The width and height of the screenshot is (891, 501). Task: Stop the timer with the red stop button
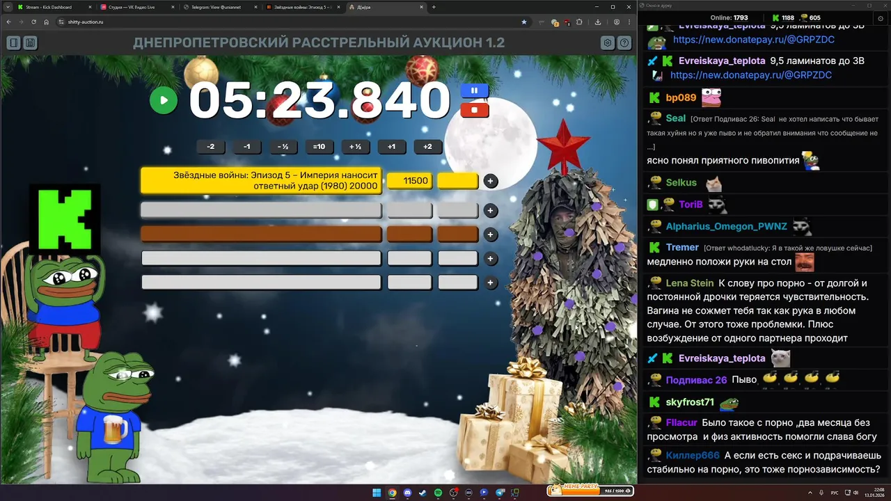(x=475, y=110)
